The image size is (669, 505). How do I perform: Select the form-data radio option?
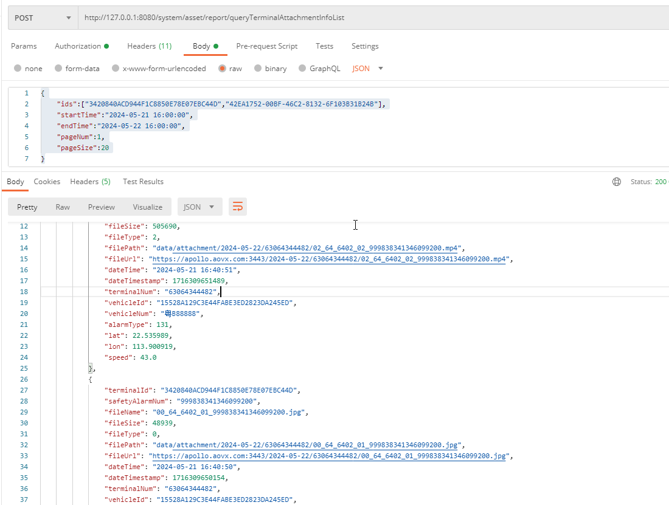pos(58,69)
